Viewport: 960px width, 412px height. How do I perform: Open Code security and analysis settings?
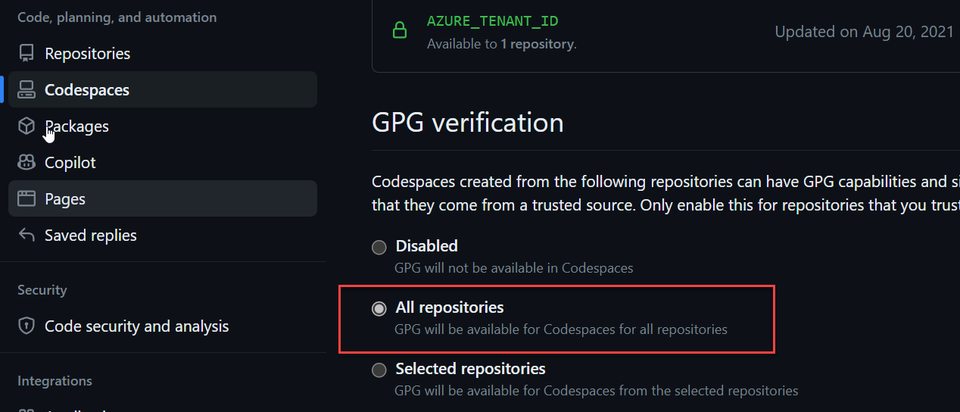(163, 326)
